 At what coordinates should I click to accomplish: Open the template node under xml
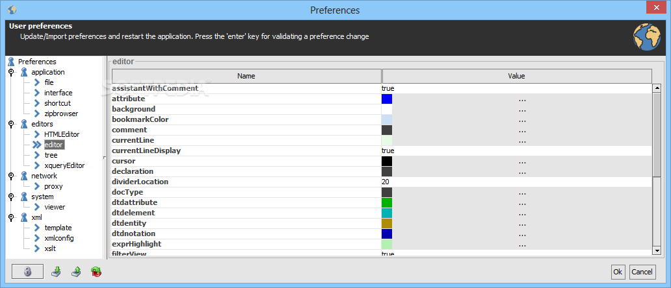[58, 228]
